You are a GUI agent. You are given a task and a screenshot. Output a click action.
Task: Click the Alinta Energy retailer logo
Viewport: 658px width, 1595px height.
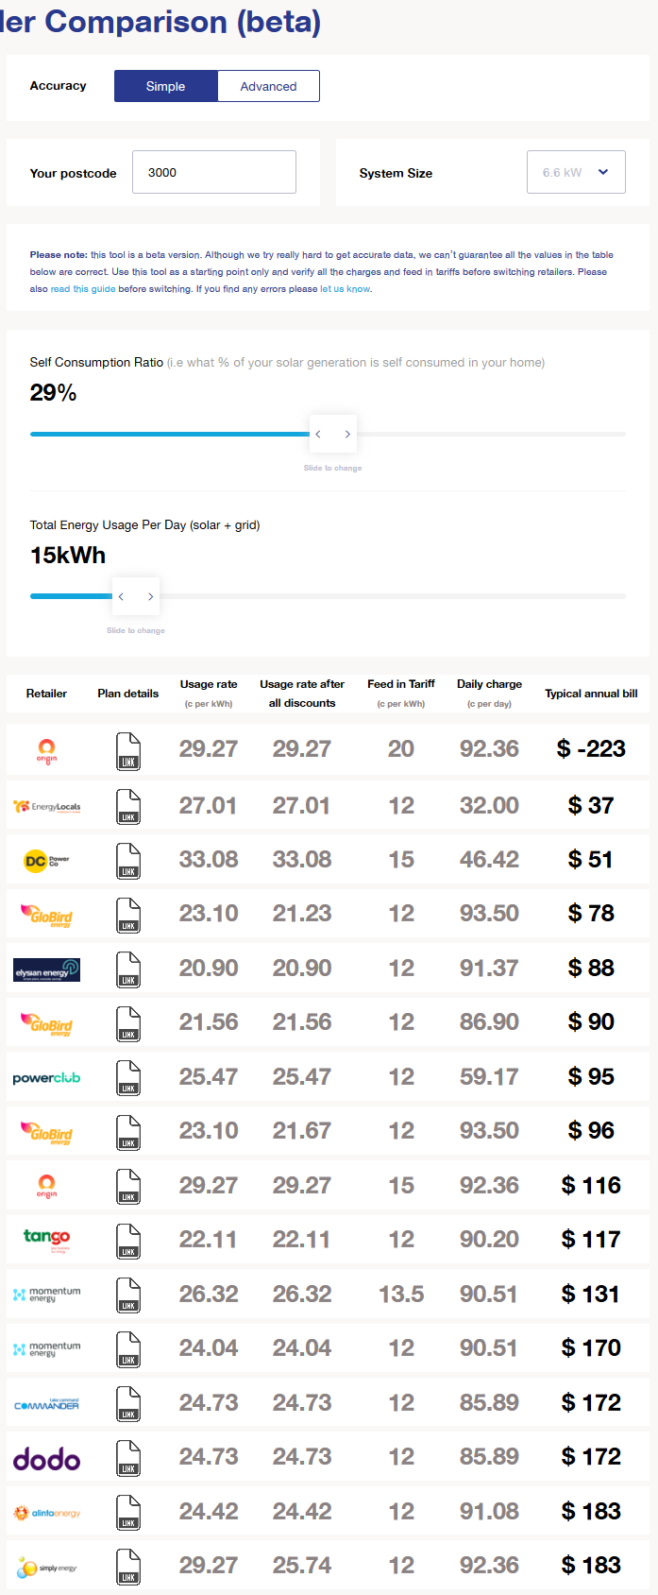pos(46,1513)
